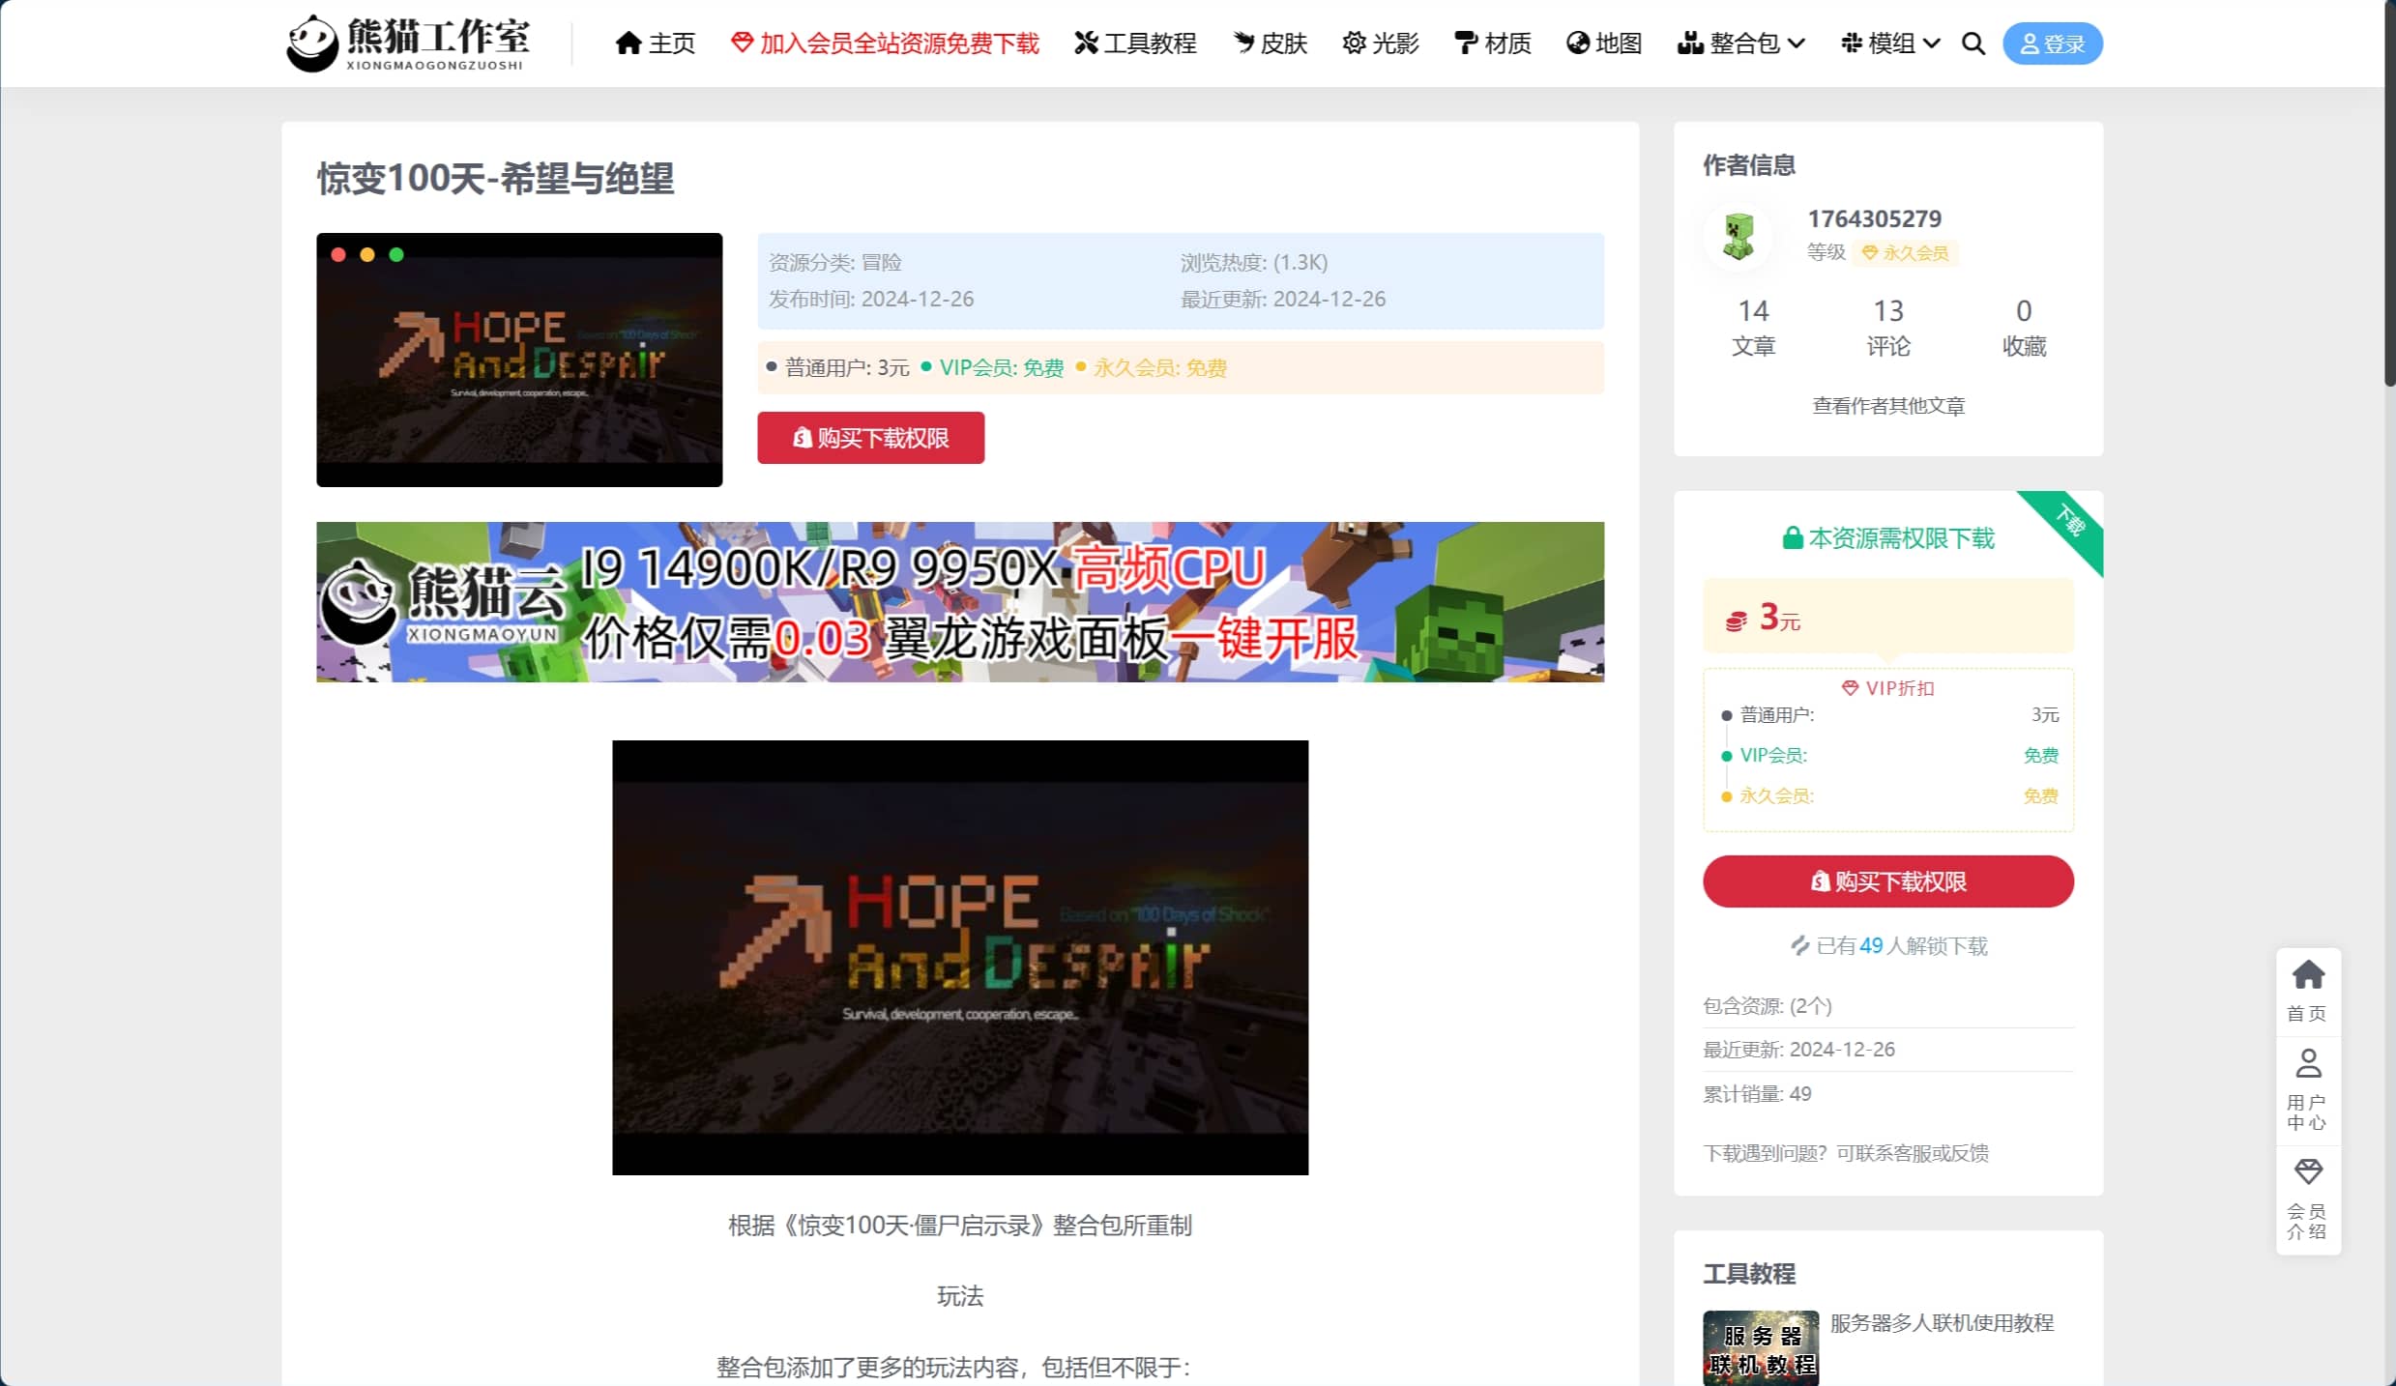
Task: Click the home icon beside 主页
Action: point(628,43)
